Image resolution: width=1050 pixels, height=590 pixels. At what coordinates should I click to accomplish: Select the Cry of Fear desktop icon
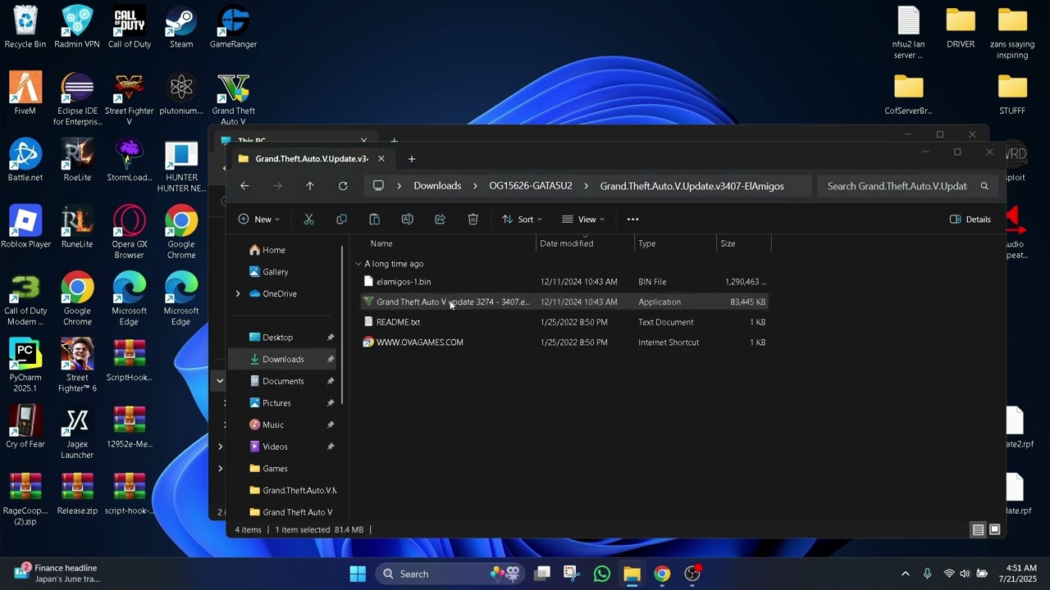click(x=25, y=427)
